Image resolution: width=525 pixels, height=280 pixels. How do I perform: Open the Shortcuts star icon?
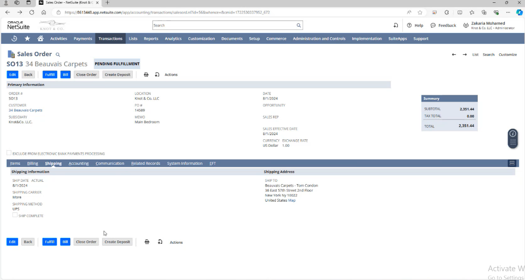(27, 39)
